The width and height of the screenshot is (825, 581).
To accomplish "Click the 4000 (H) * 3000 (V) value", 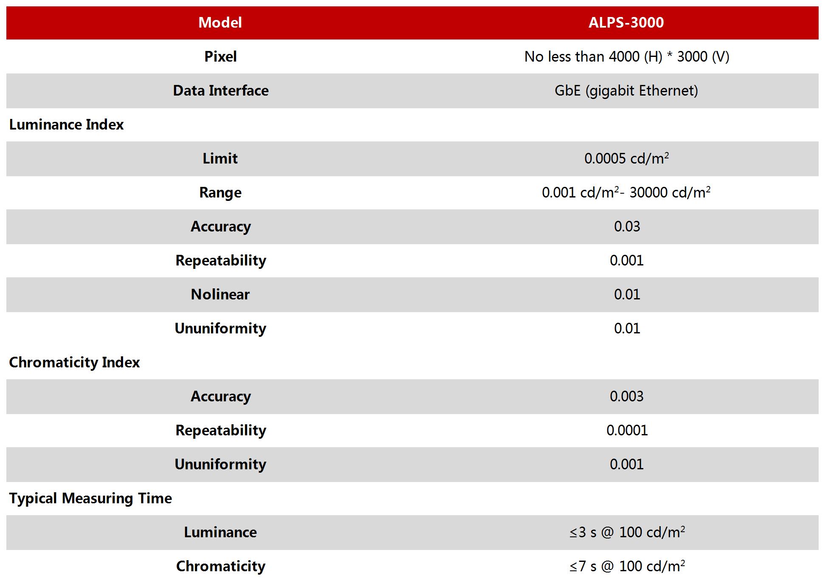I will [626, 56].
